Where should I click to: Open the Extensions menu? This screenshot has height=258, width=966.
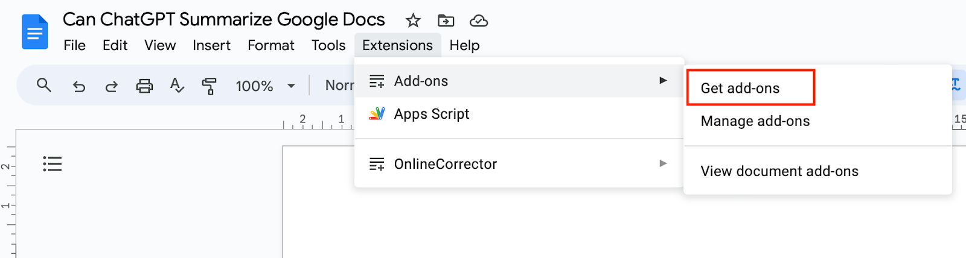coord(397,45)
